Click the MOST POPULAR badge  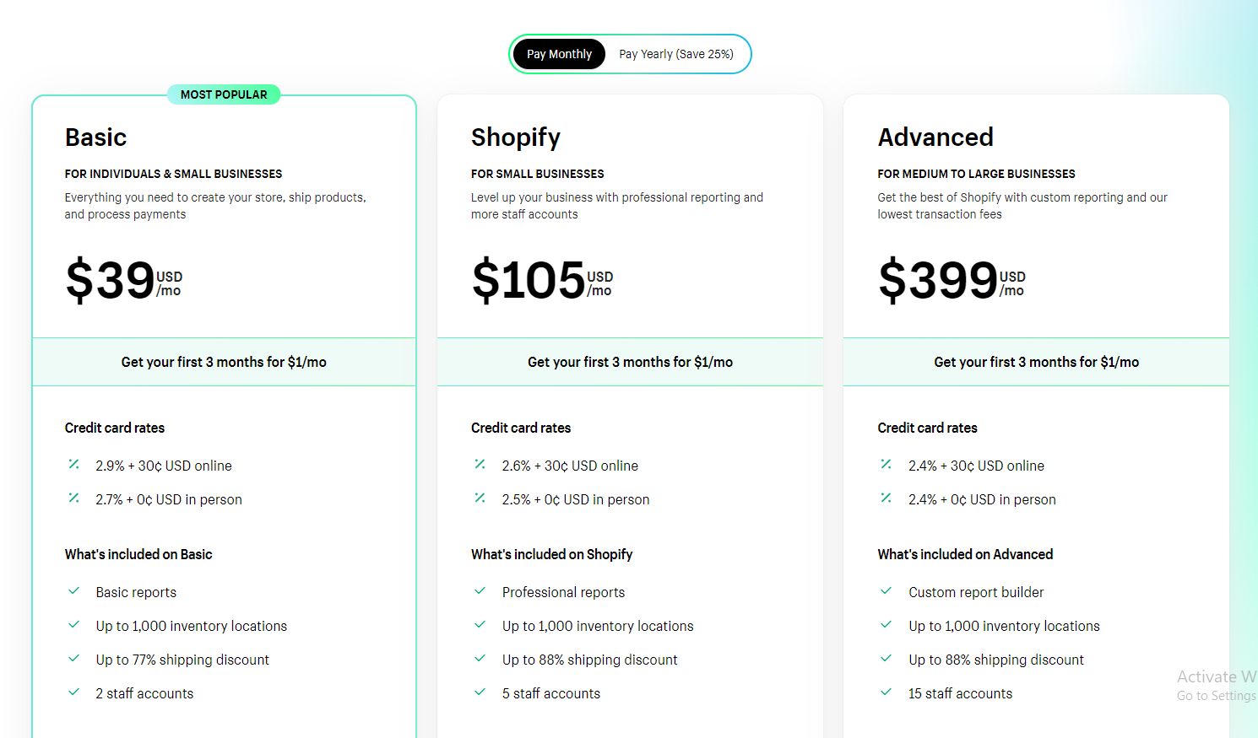[x=224, y=94]
